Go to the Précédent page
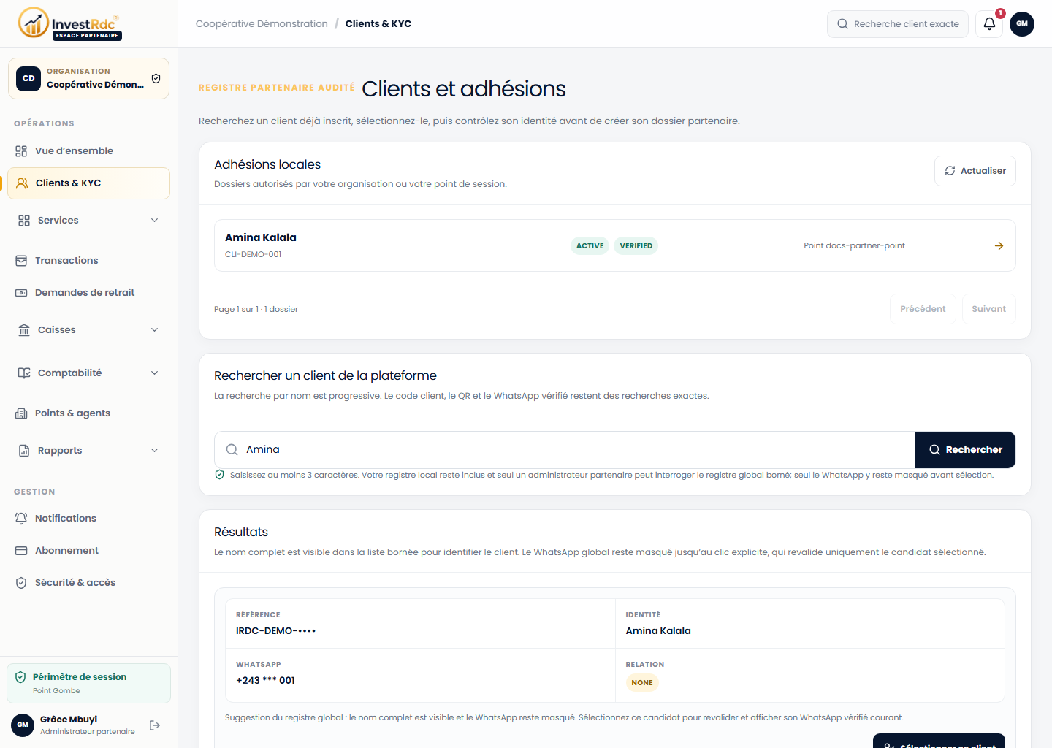 coord(923,309)
